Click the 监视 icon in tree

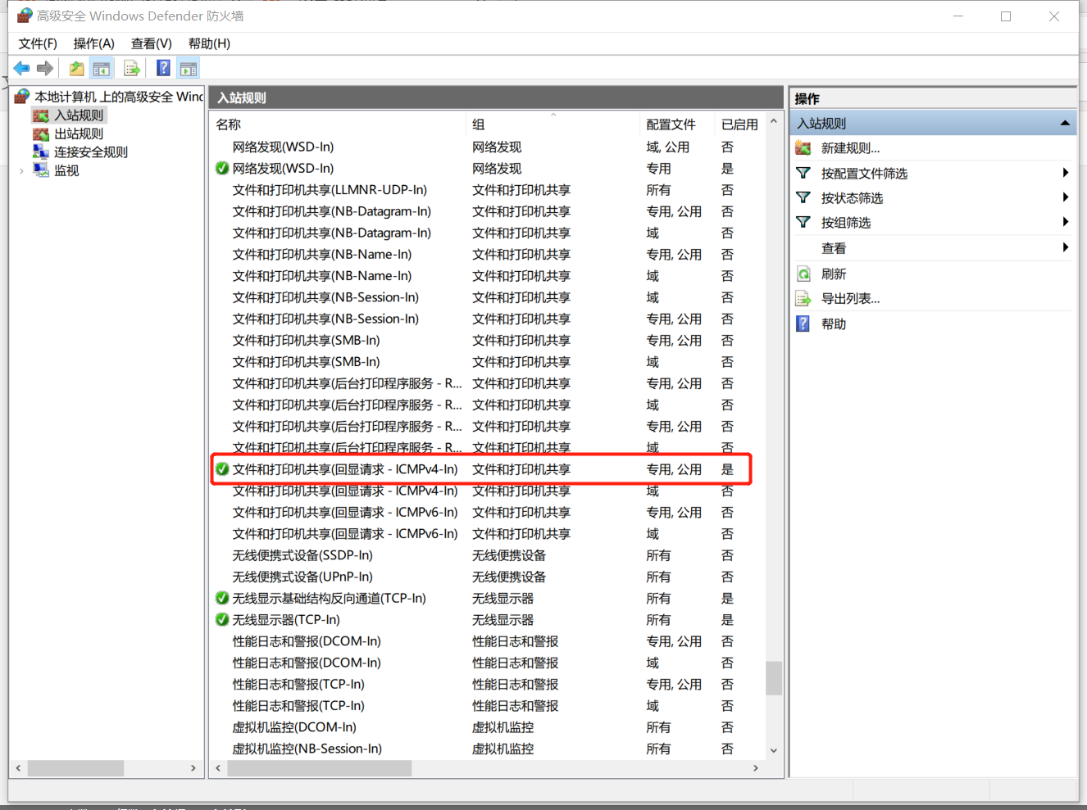pyautogui.click(x=41, y=170)
